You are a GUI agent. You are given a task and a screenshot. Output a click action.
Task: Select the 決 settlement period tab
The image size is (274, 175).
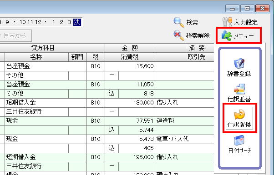[77, 22]
